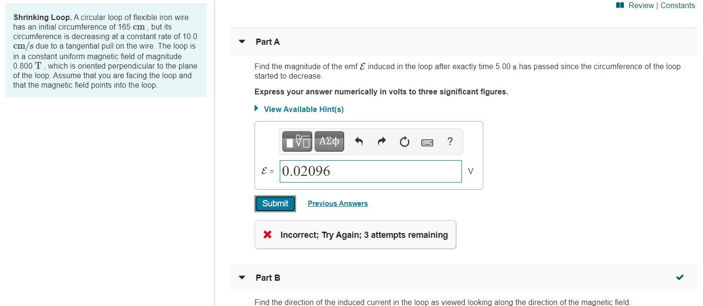Screen dimensions: 703x306
Task: Open the on-screen keyboard shortcuts icon
Action: click(x=427, y=142)
